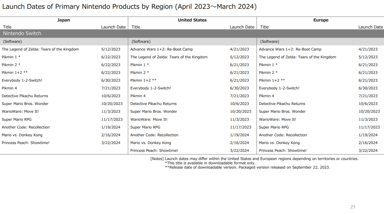Click Super Mario Bros. Wonder in United States column
This screenshot has width=384, height=214.
(153, 112)
